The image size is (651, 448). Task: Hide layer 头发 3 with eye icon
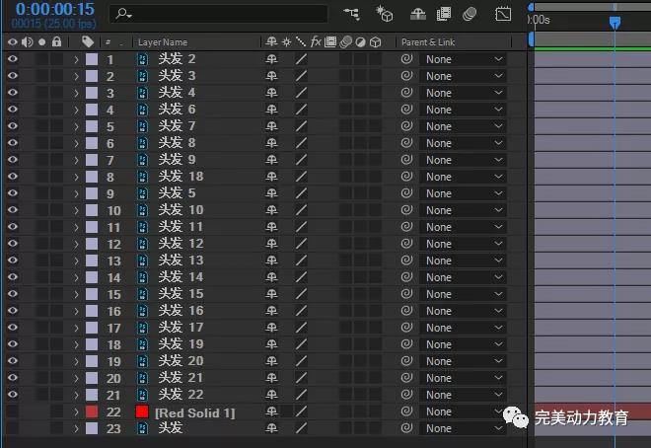(12, 76)
